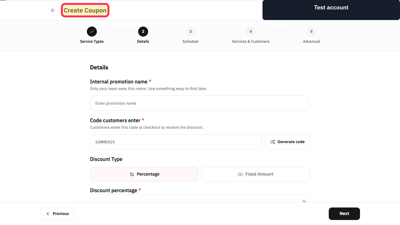Click step number 5 circle
This screenshot has height=225, width=400.
(x=312, y=32)
